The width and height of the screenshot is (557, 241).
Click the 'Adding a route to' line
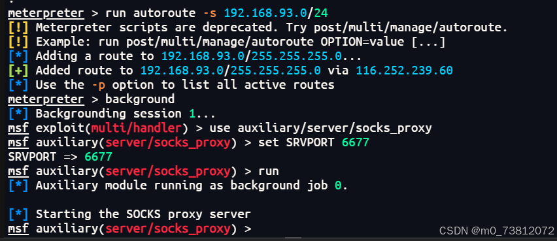pyautogui.click(x=185, y=56)
